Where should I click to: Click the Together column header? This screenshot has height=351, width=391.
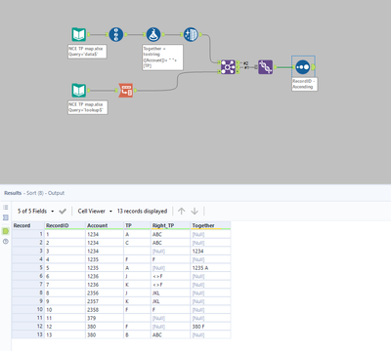[210, 225]
